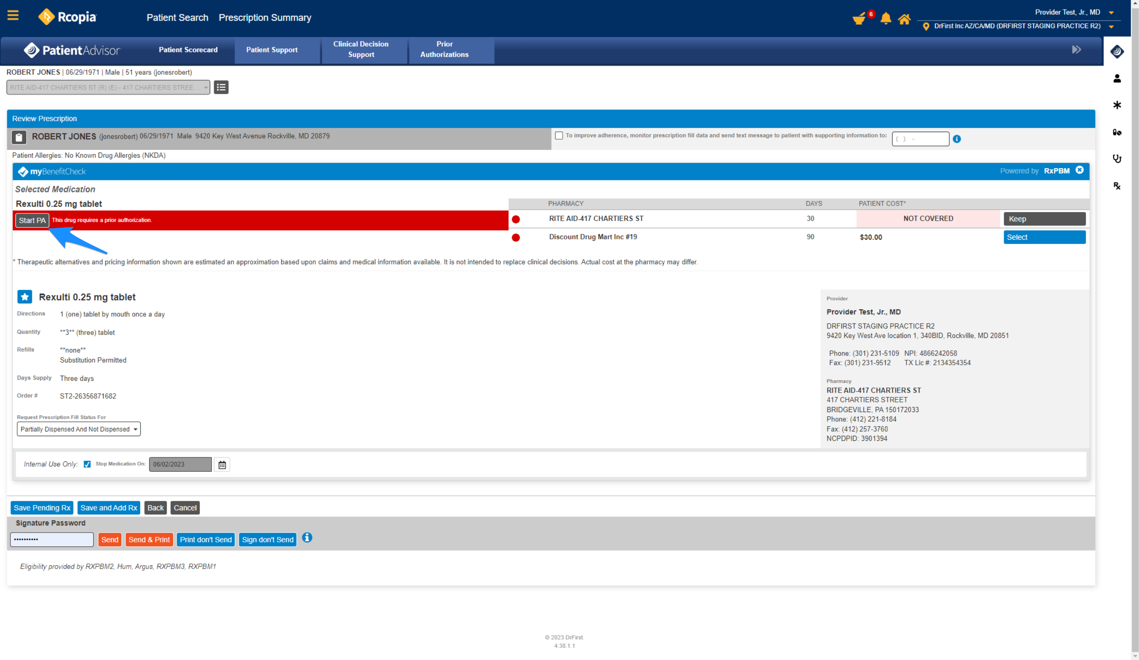Open Request Prescription Fill Status dropdown
The width and height of the screenshot is (1139, 660).
click(x=79, y=429)
